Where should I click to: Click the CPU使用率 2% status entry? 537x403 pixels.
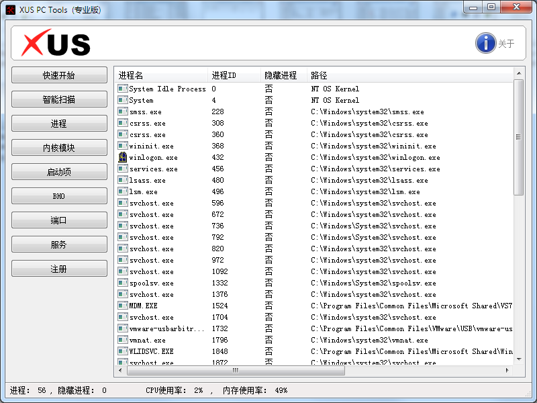[x=174, y=390]
